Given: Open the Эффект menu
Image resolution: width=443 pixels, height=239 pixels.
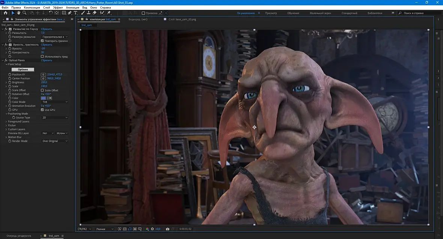Looking at the screenshot, I should point(58,7).
